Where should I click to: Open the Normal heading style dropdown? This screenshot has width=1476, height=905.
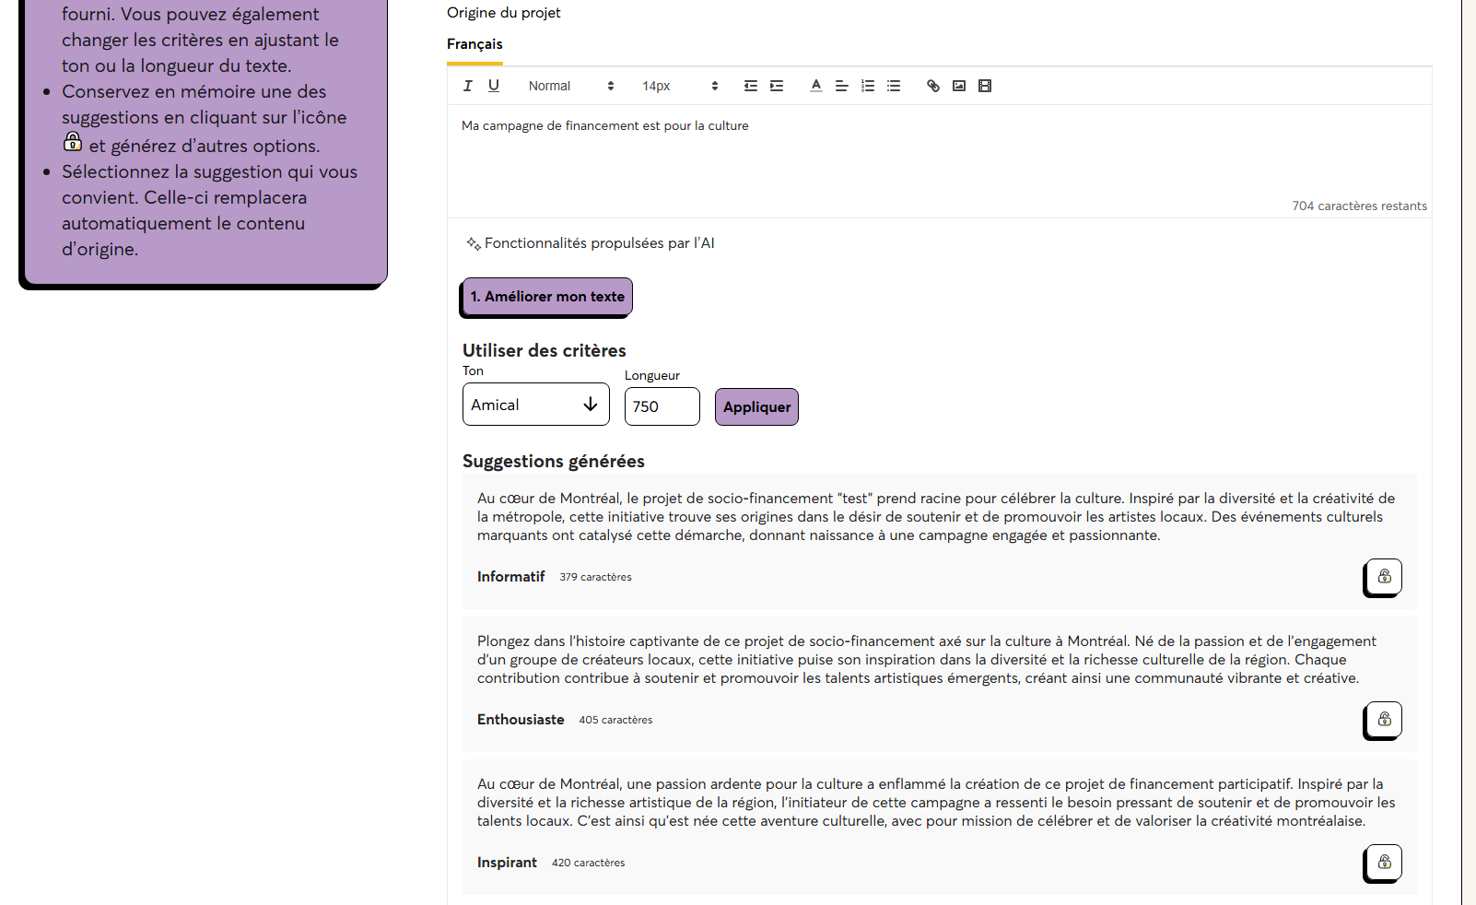[570, 86]
